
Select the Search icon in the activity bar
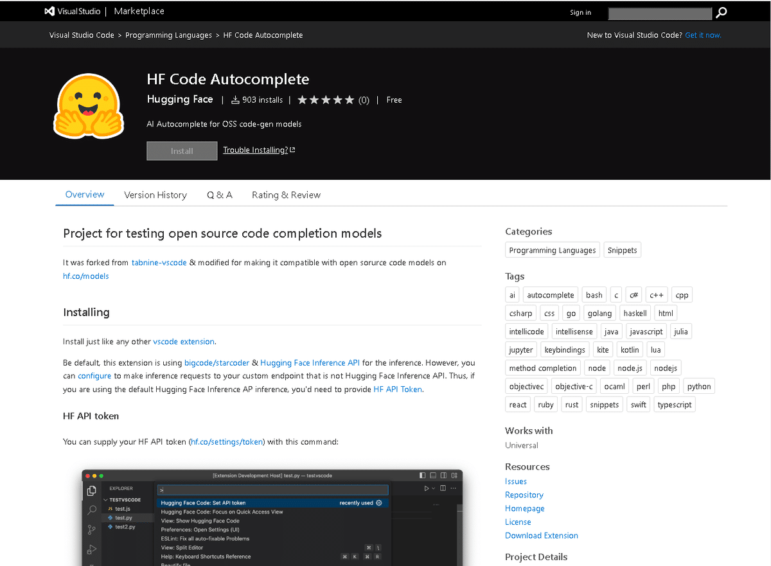(90, 509)
